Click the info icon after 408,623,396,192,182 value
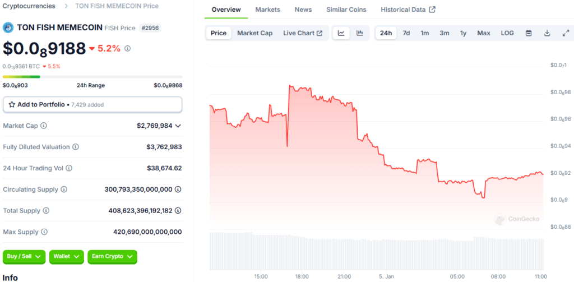 tap(178, 211)
